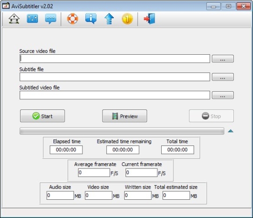Focus the Source video file field
The width and height of the screenshot is (253, 218).
coord(115,58)
